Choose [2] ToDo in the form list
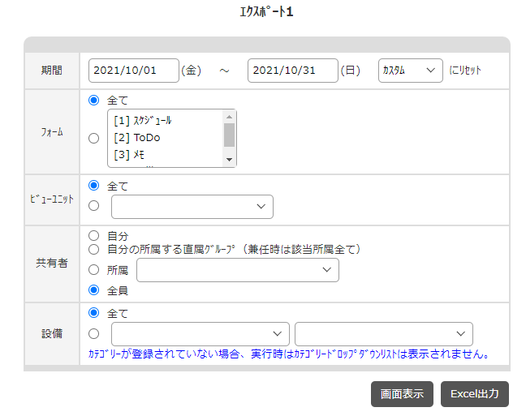The width and height of the screenshot is (526, 416). point(137,137)
